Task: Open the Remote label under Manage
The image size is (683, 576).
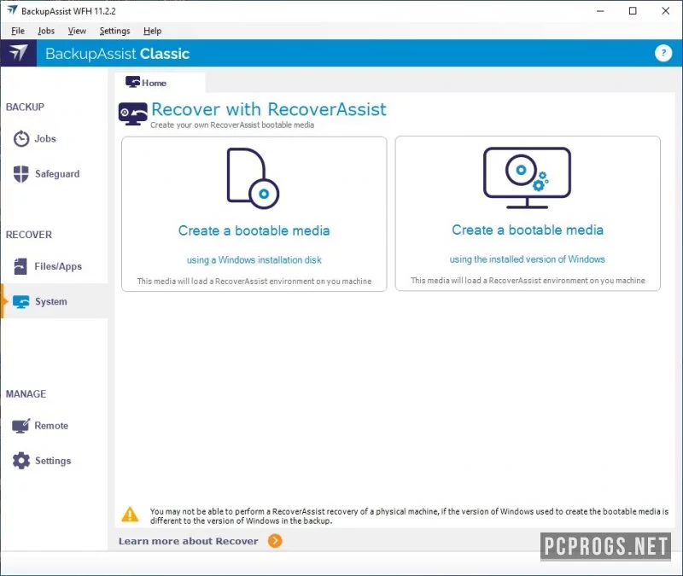Action: (51, 426)
